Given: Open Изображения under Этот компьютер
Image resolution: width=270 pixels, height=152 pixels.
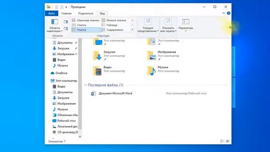Looking at the screenshot, I should (65, 103).
